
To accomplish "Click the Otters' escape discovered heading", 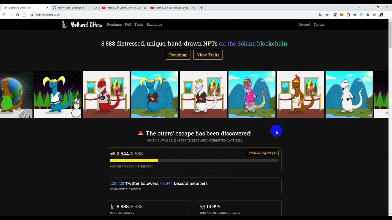I will (198, 133).
